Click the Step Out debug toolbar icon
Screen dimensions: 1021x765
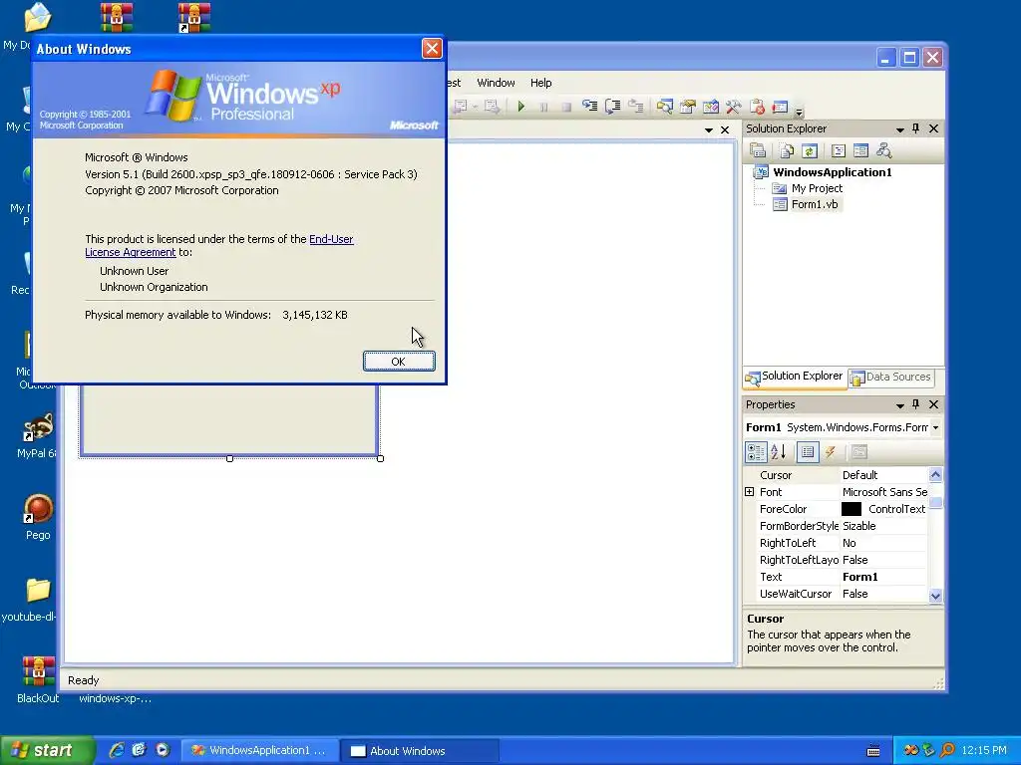coord(635,106)
